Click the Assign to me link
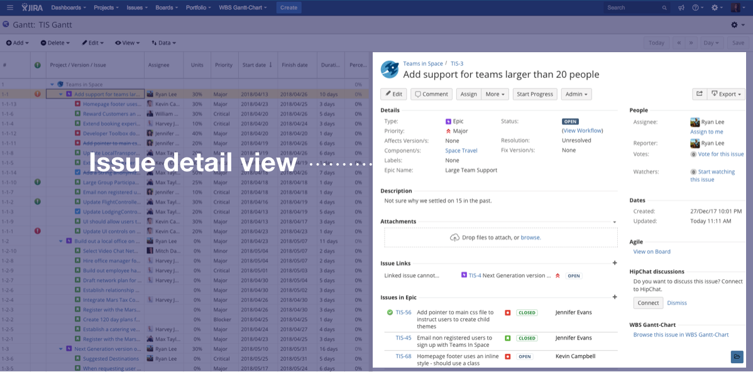Screen dimensions: 753x372 pyautogui.click(x=706, y=132)
